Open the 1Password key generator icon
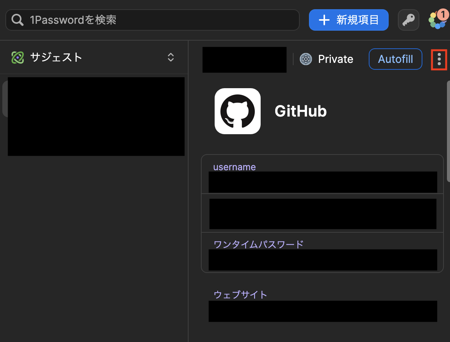The height and width of the screenshot is (342, 450). pos(408,20)
